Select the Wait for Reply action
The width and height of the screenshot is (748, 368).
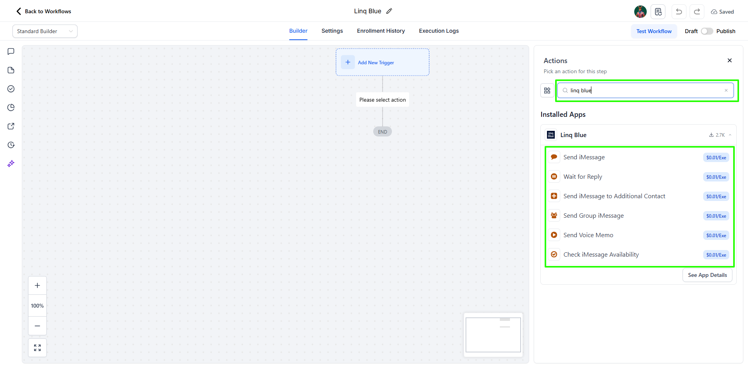point(639,177)
